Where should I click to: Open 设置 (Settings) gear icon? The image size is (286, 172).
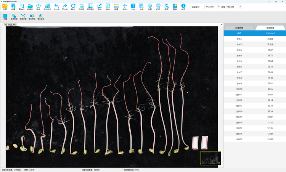150,6
